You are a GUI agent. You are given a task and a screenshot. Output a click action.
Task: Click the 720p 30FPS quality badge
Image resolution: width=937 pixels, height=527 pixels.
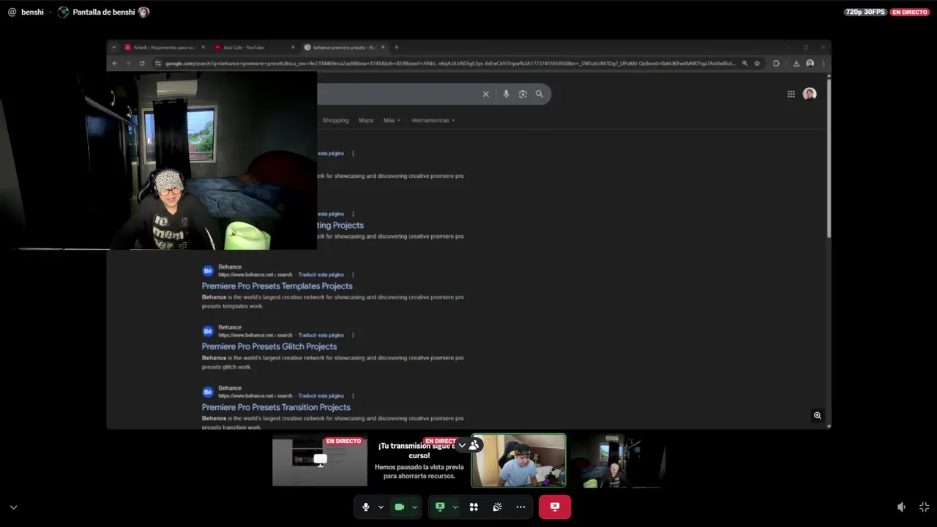[865, 12]
